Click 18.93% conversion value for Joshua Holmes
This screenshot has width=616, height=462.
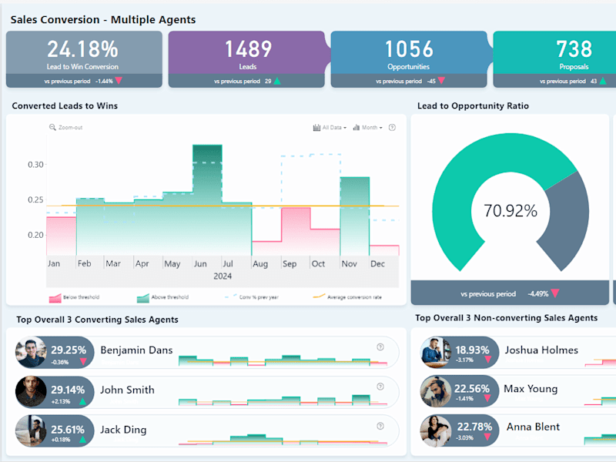click(472, 350)
